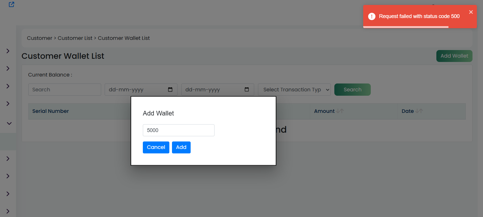Dismiss the error toast with the X icon
This screenshot has height=217, width=483.
coord(471,12)
